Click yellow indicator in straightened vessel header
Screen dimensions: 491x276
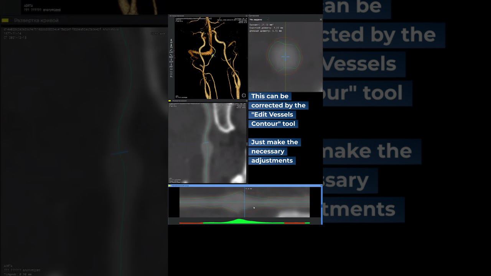coord(170,186)
